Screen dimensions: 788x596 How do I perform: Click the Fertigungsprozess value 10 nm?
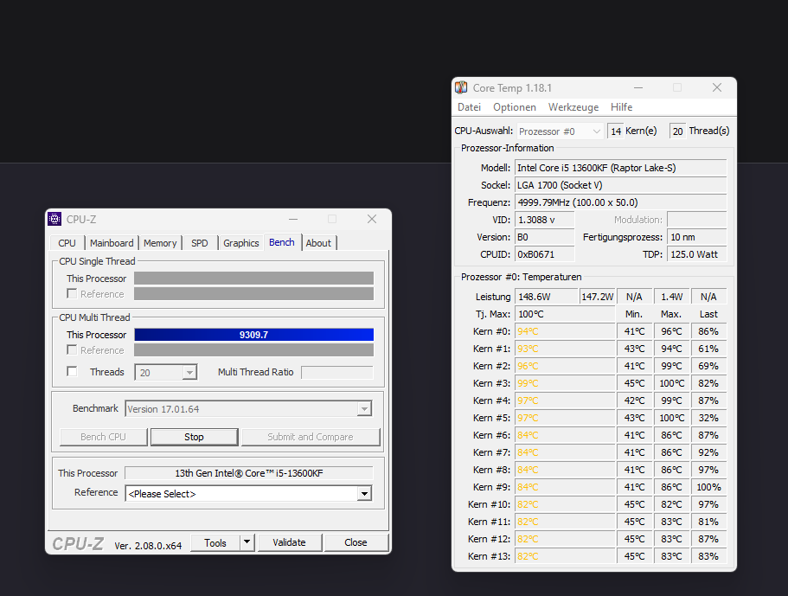(x=697, y=237)
